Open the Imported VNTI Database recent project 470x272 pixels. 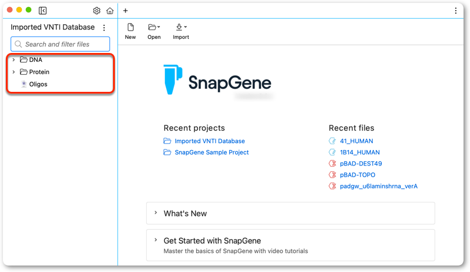click(210, 141)
